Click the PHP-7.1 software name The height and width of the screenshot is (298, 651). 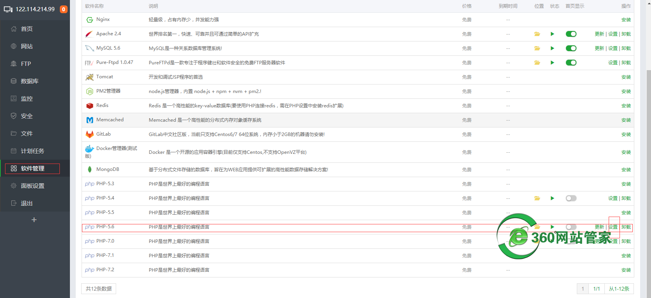coord(105,255)
